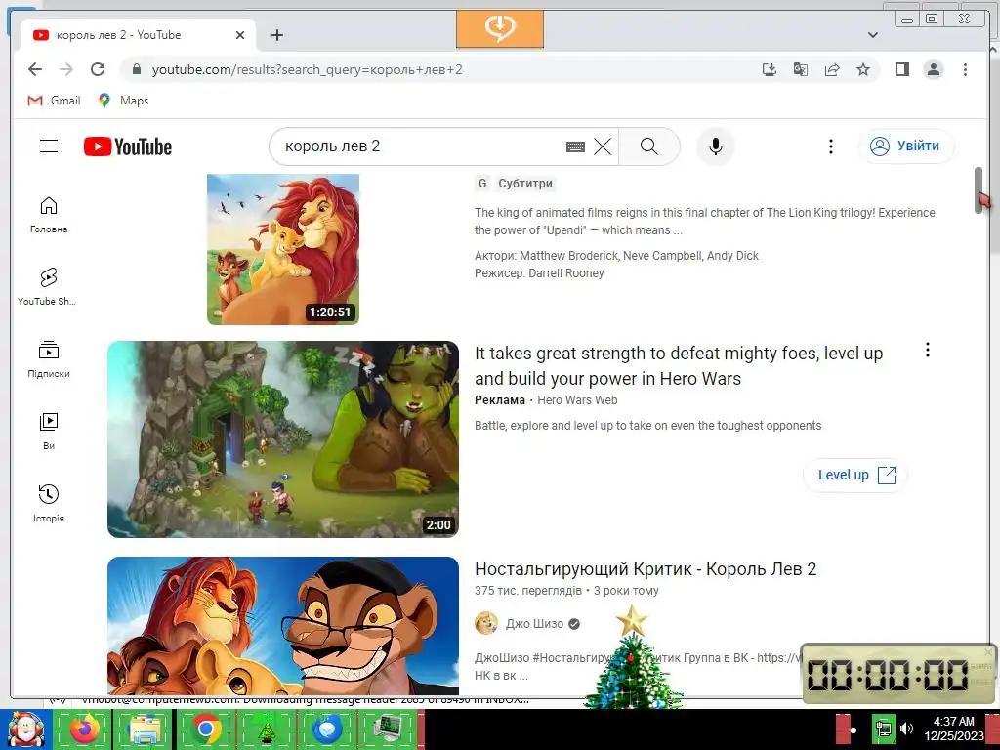This screenshot has width=1000, height=750.
Task: Open Chrome three-dot menu
Action: point(965,69)
